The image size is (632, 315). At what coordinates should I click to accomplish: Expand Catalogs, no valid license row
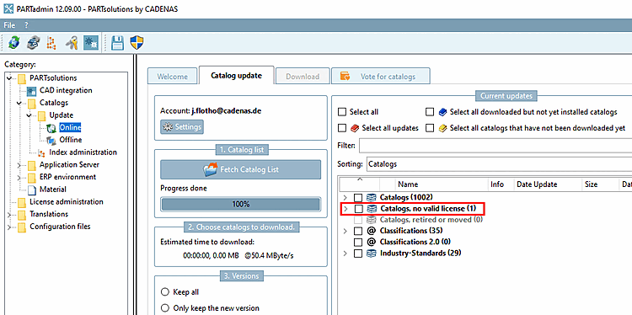[345, 209]
